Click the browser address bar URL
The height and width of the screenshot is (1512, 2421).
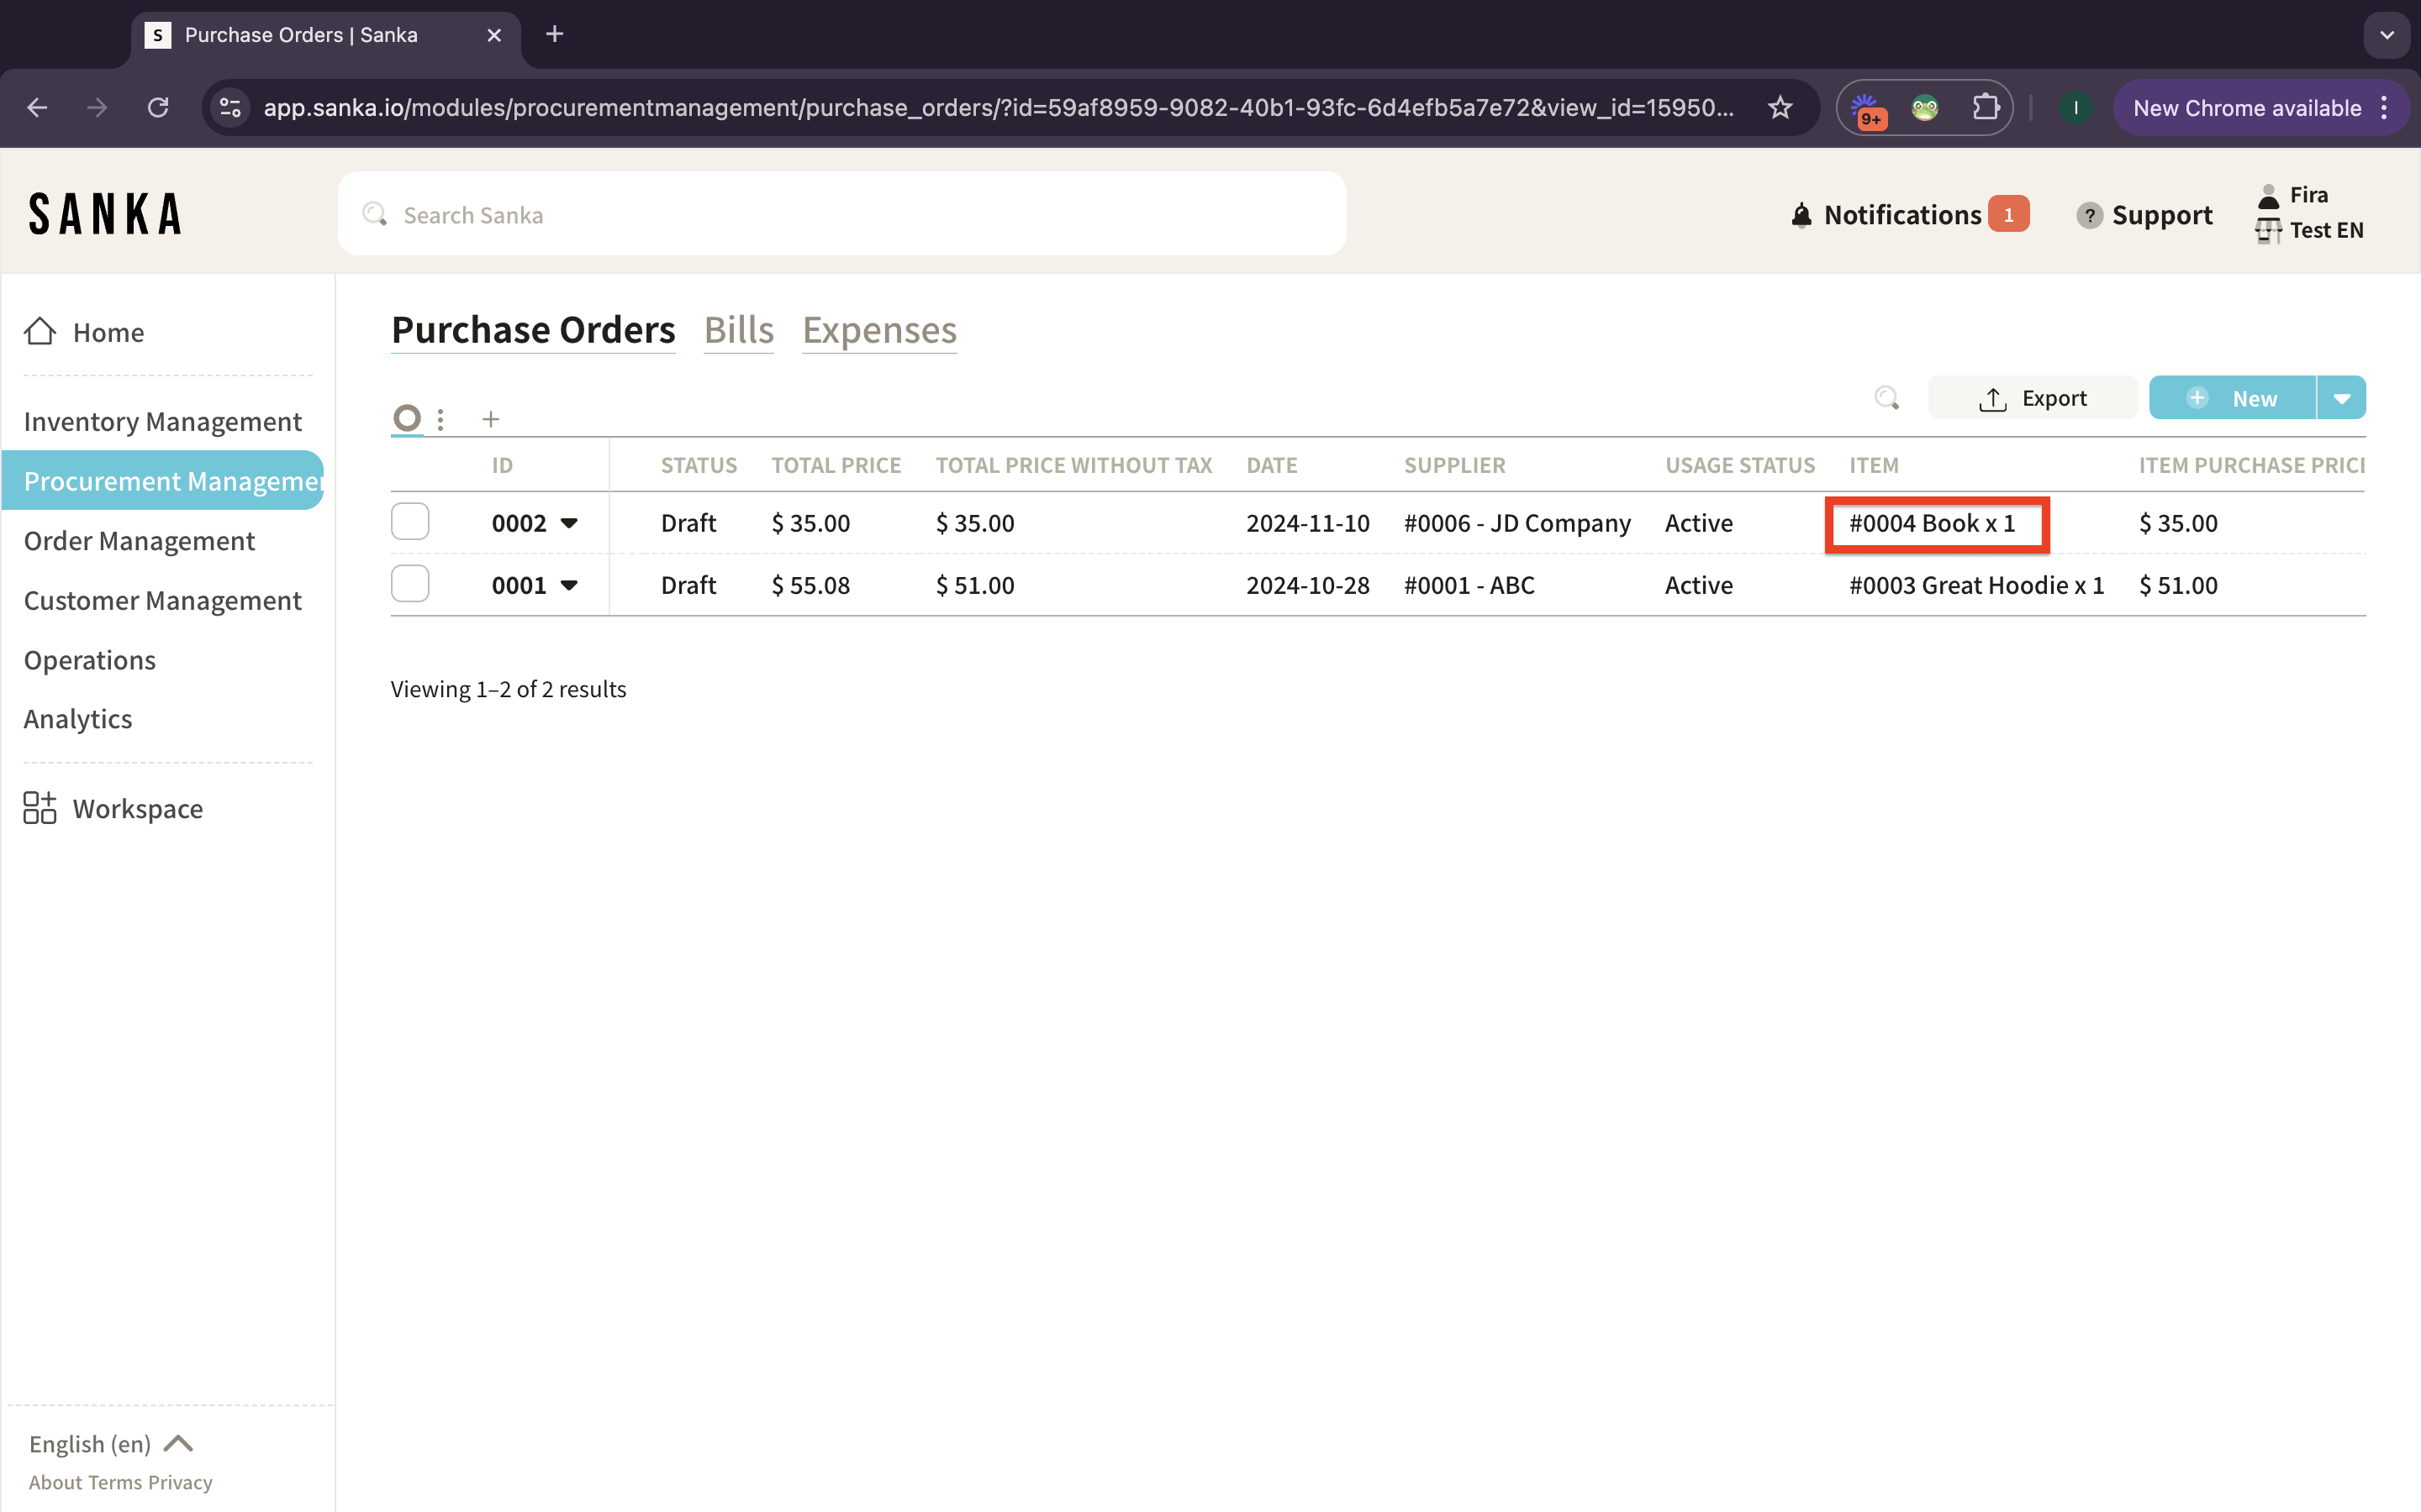tap(999, 108)
